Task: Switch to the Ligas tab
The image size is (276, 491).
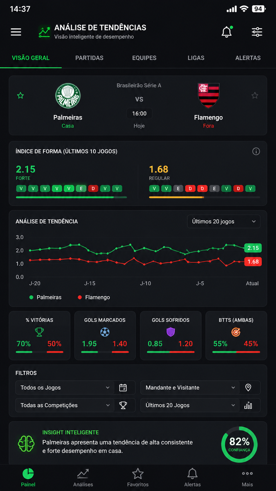Action: point(196,58)
